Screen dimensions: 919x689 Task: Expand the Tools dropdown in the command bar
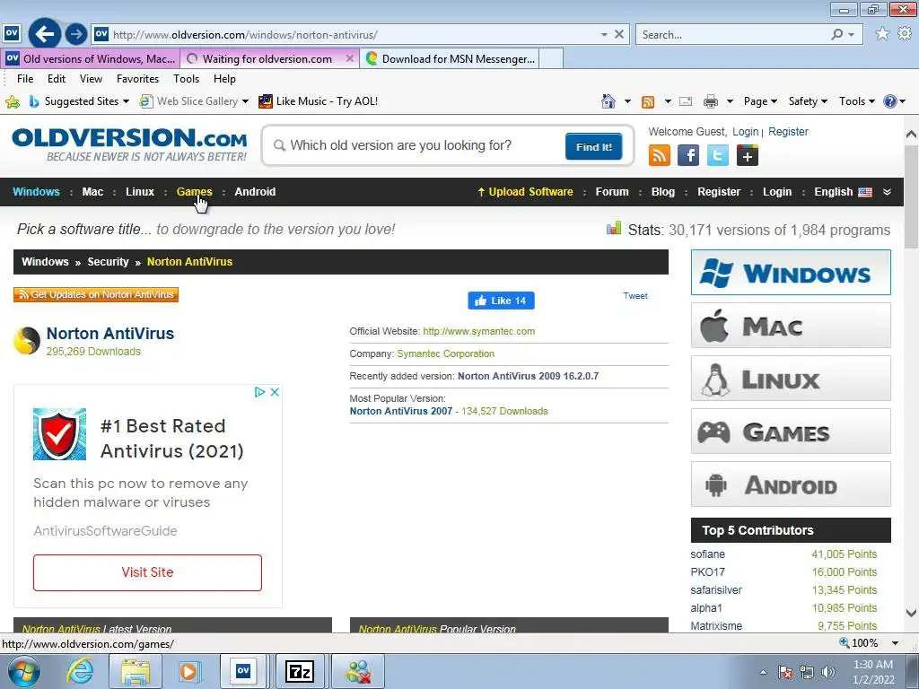point(857,101)
